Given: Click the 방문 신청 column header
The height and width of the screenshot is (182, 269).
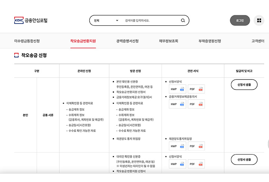Looking at the screenshot, I should pyautogui.click(x=135, y=71).
